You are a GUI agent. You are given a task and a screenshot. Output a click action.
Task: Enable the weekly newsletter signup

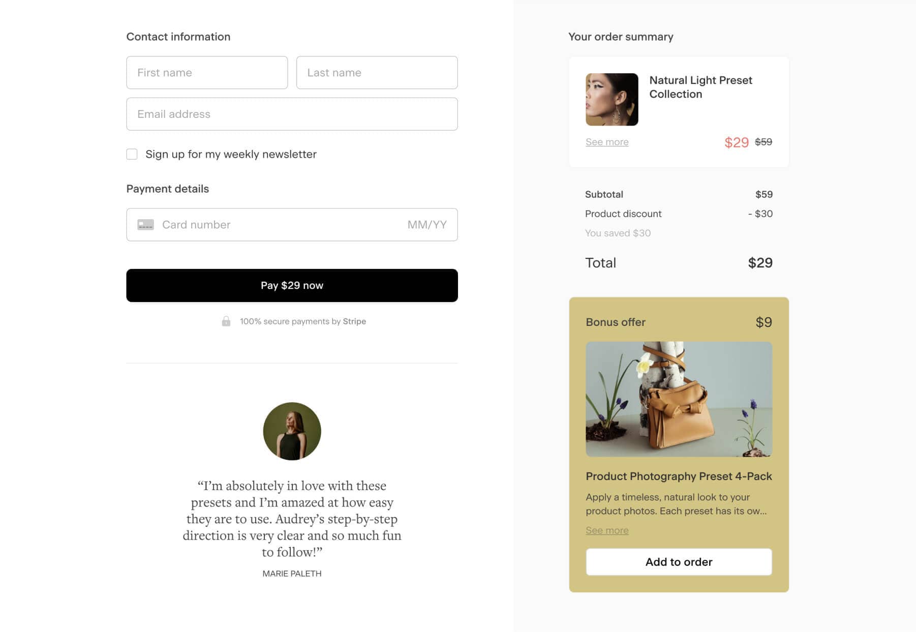132,154
